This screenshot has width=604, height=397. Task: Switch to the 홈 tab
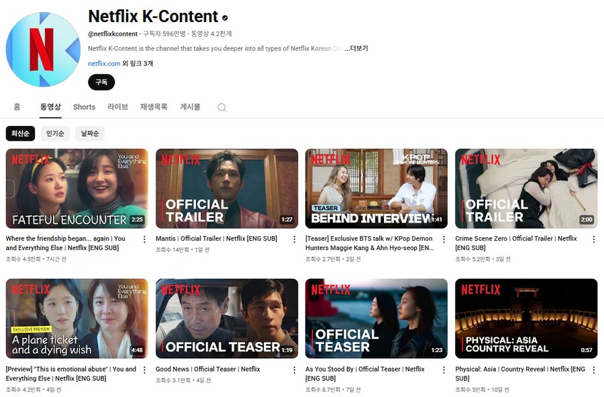pos(17,107)
